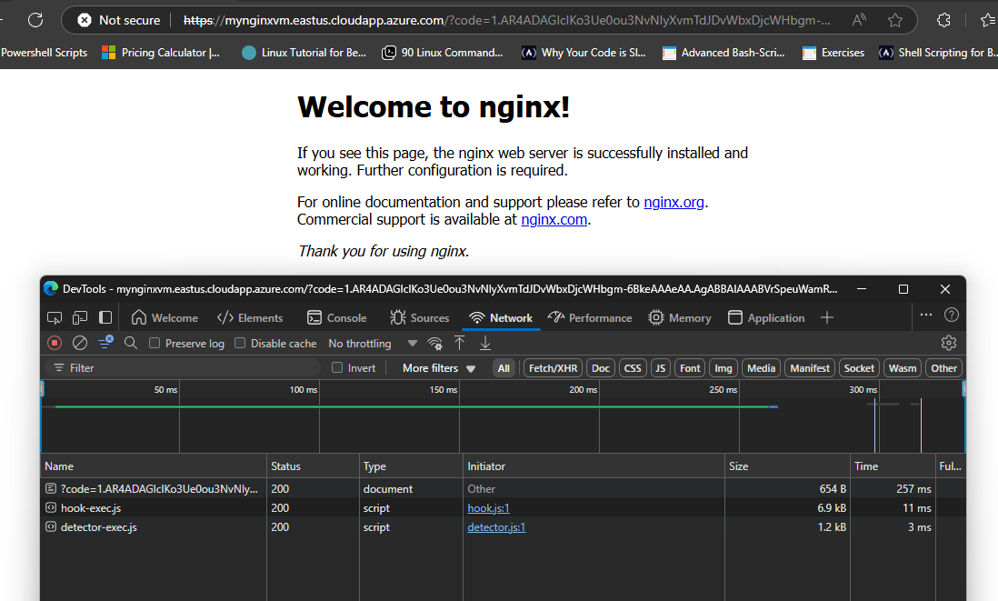The image size is (998, 601).
Task: Open Linux Tutorial for Be... bookmark
Action: tap(304, 53)
